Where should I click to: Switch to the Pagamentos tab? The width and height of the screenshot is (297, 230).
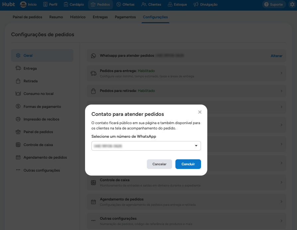tap(125, 17)
